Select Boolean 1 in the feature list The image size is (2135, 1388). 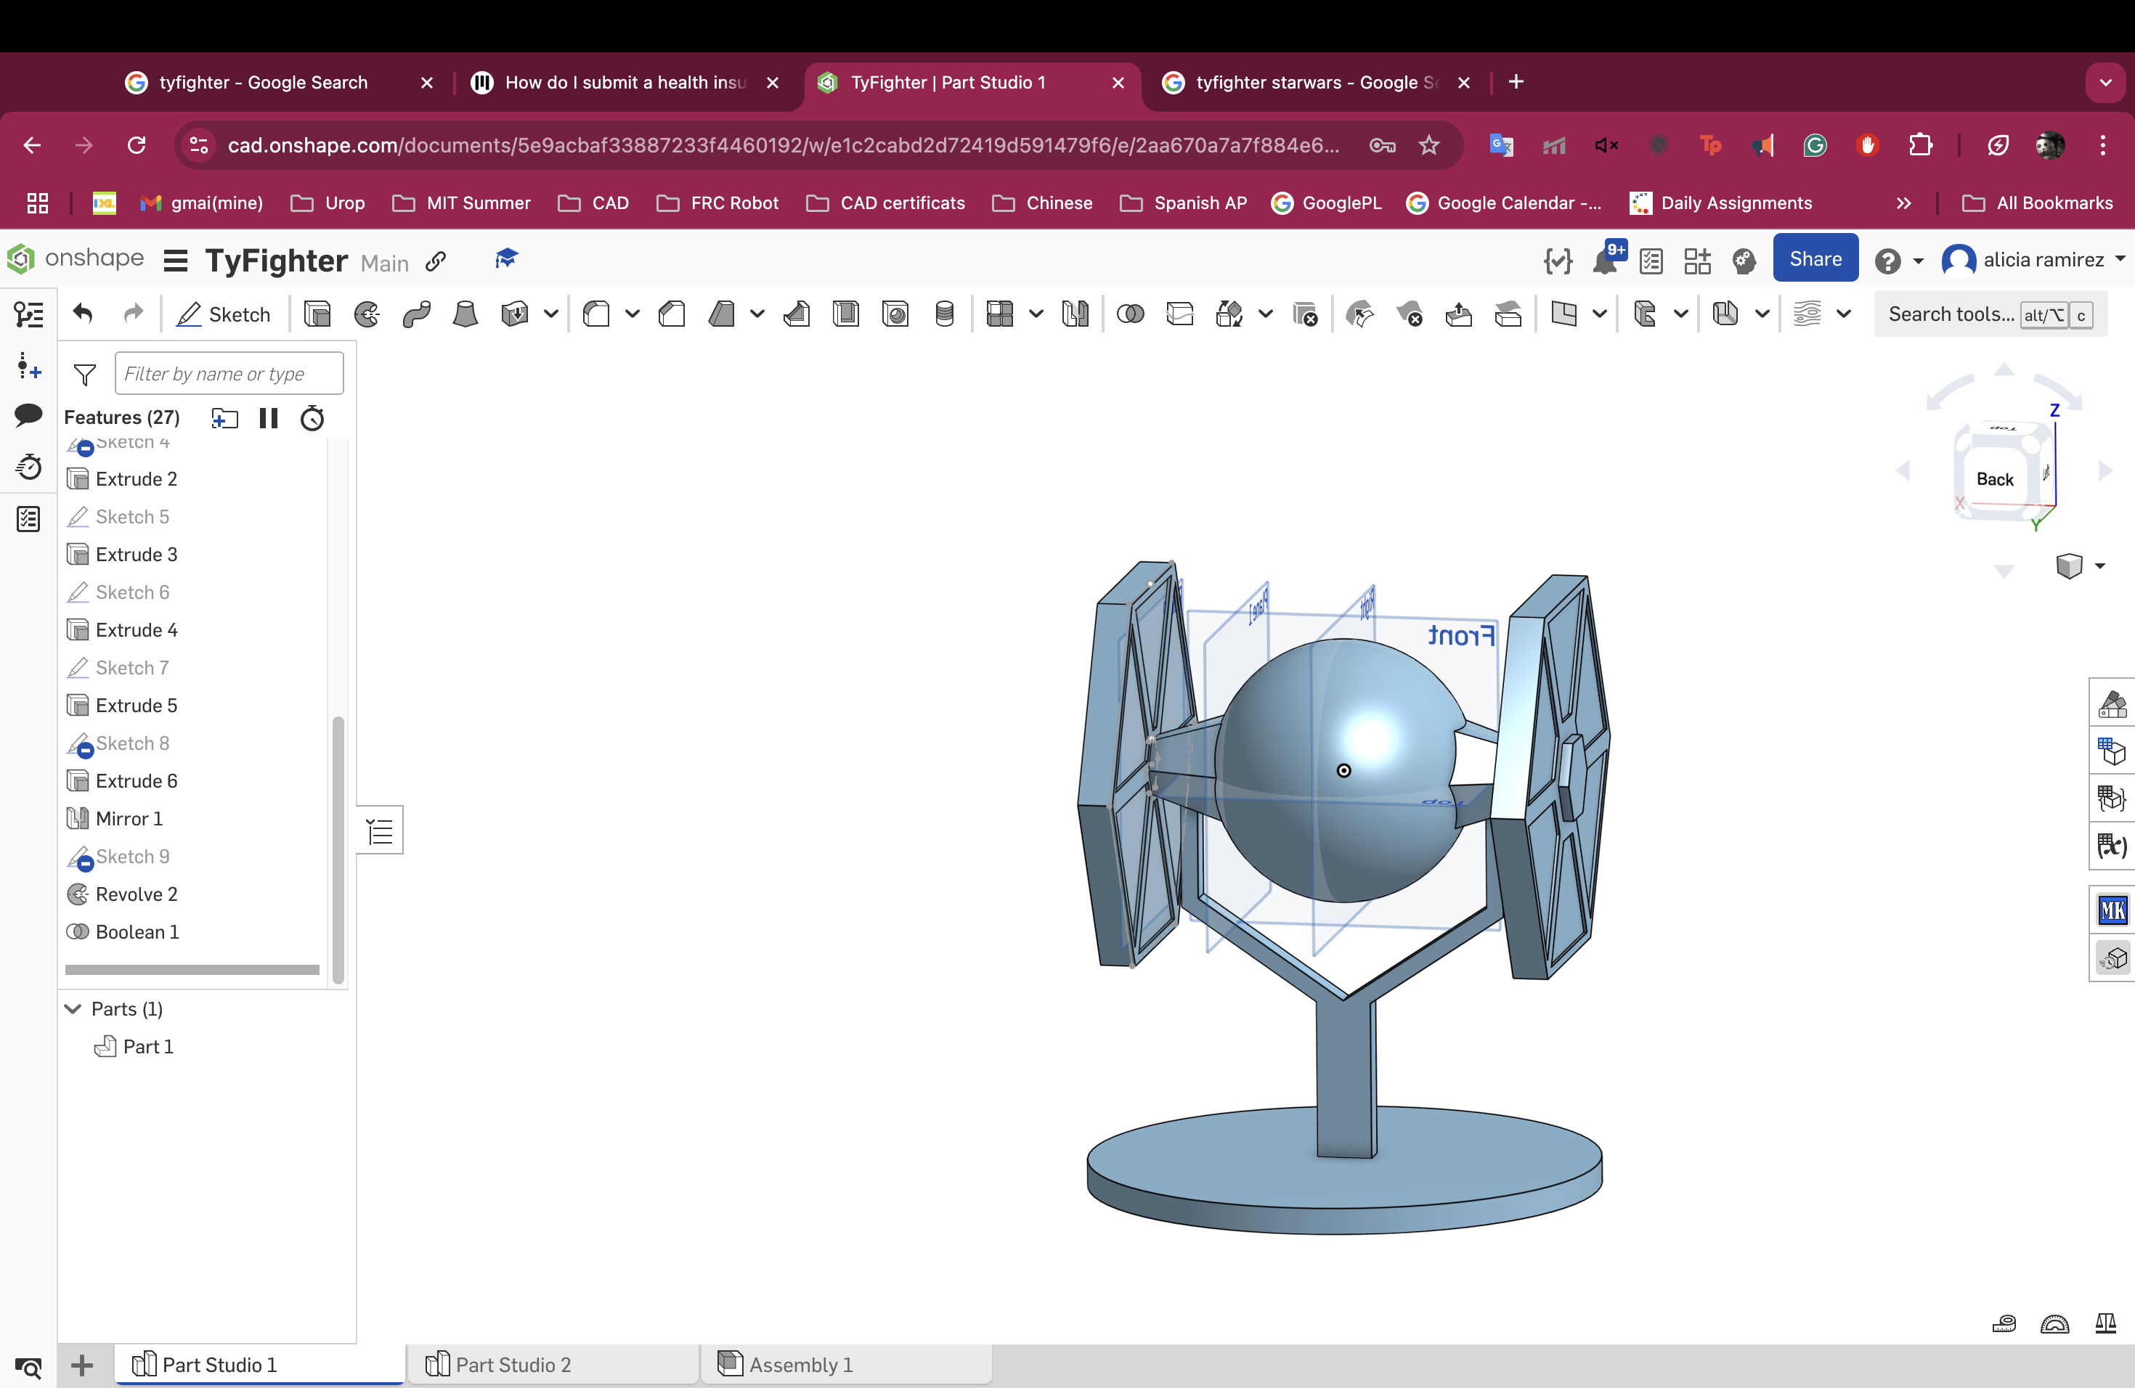tap(137, 931)
